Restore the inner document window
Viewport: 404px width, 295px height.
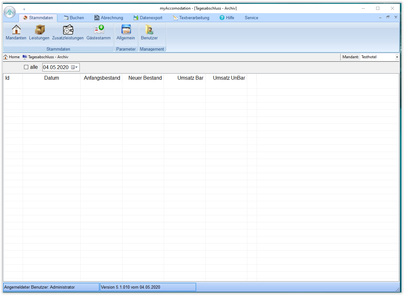(388, 17)
